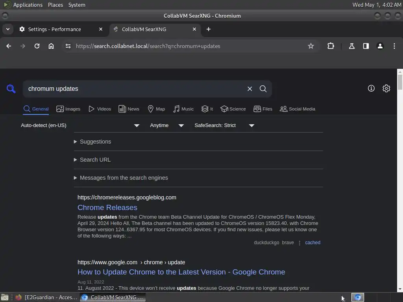
Task: Switch to Settings - Performance tab
Action: tap(54, 29)
